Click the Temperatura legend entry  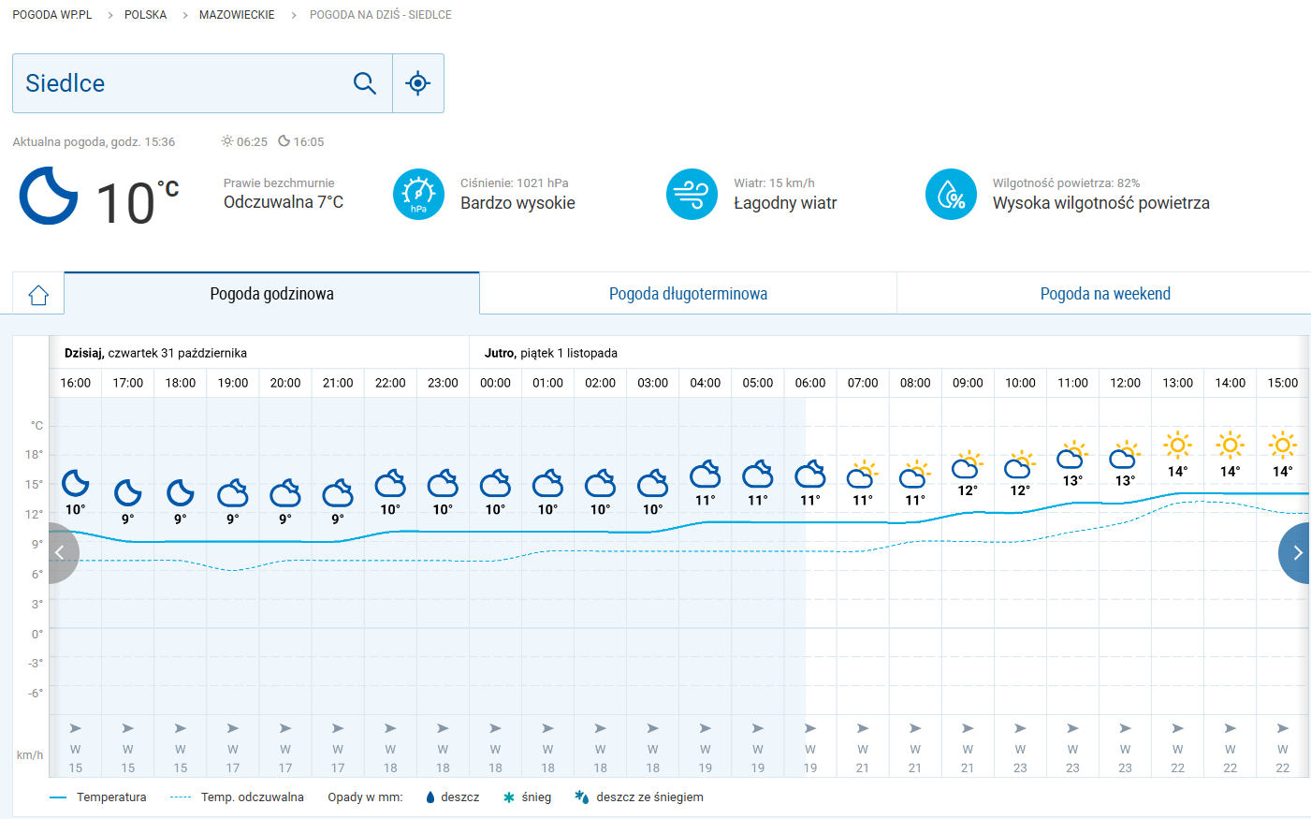[x=110, y=797]
